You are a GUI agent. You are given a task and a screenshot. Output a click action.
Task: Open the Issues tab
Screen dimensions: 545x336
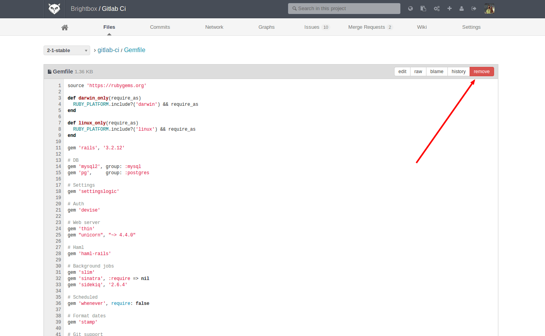coord(312,27)
